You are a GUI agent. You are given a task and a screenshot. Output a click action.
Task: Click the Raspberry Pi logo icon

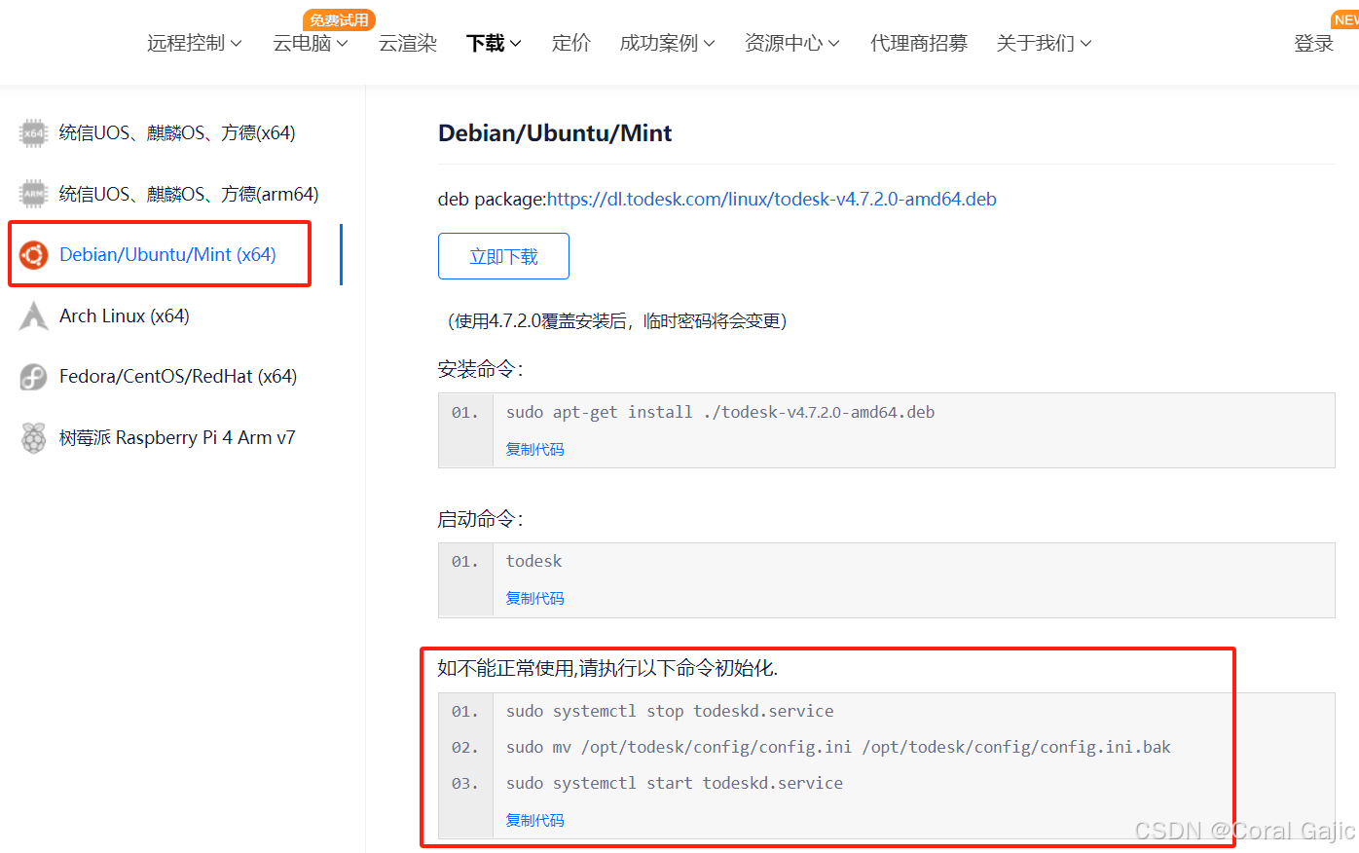coord(34,438)
